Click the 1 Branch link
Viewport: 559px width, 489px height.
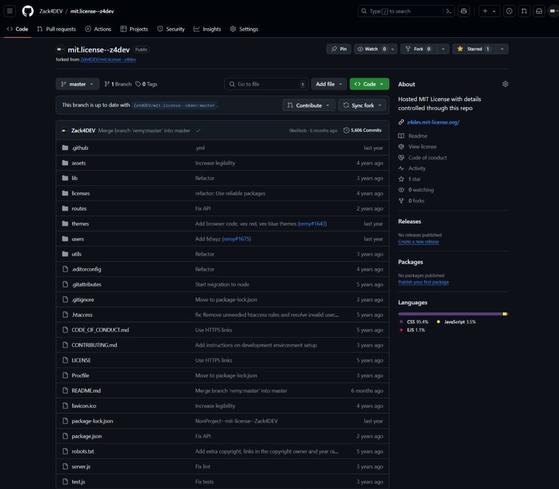point(118,84)
